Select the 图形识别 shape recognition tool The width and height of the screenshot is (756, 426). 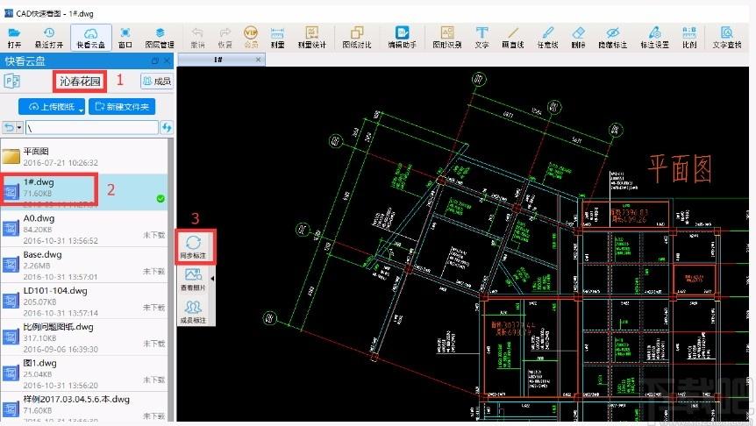(x=447, y=37)
